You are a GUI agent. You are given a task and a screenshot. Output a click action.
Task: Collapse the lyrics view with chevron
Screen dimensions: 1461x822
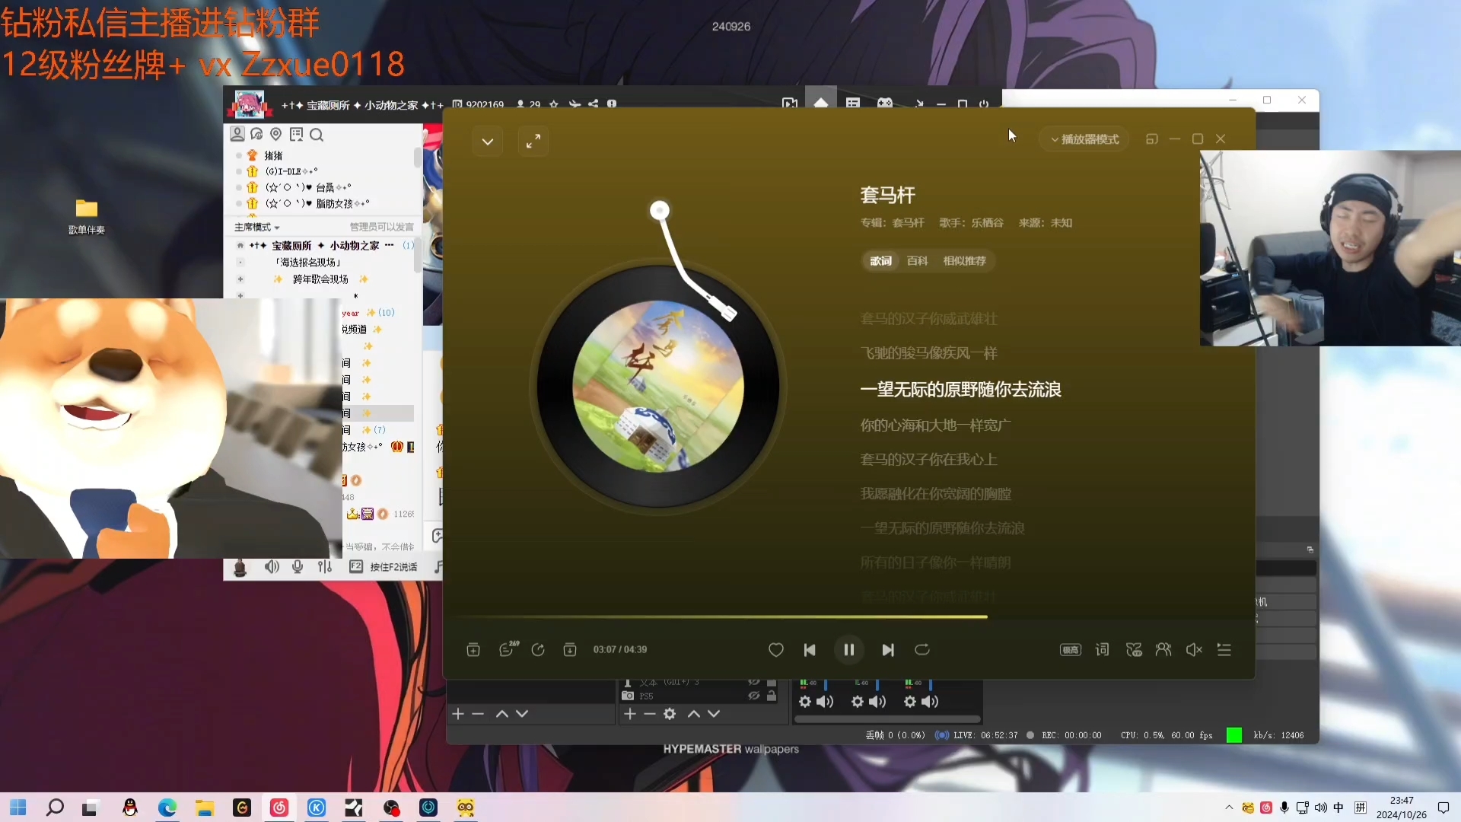pos(488,141)
